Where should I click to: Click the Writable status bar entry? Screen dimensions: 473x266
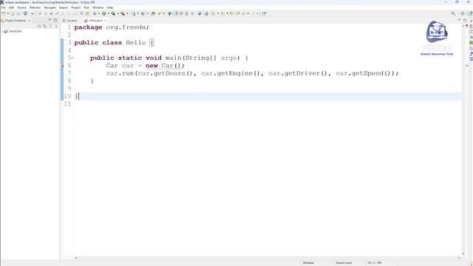[308, 263]
